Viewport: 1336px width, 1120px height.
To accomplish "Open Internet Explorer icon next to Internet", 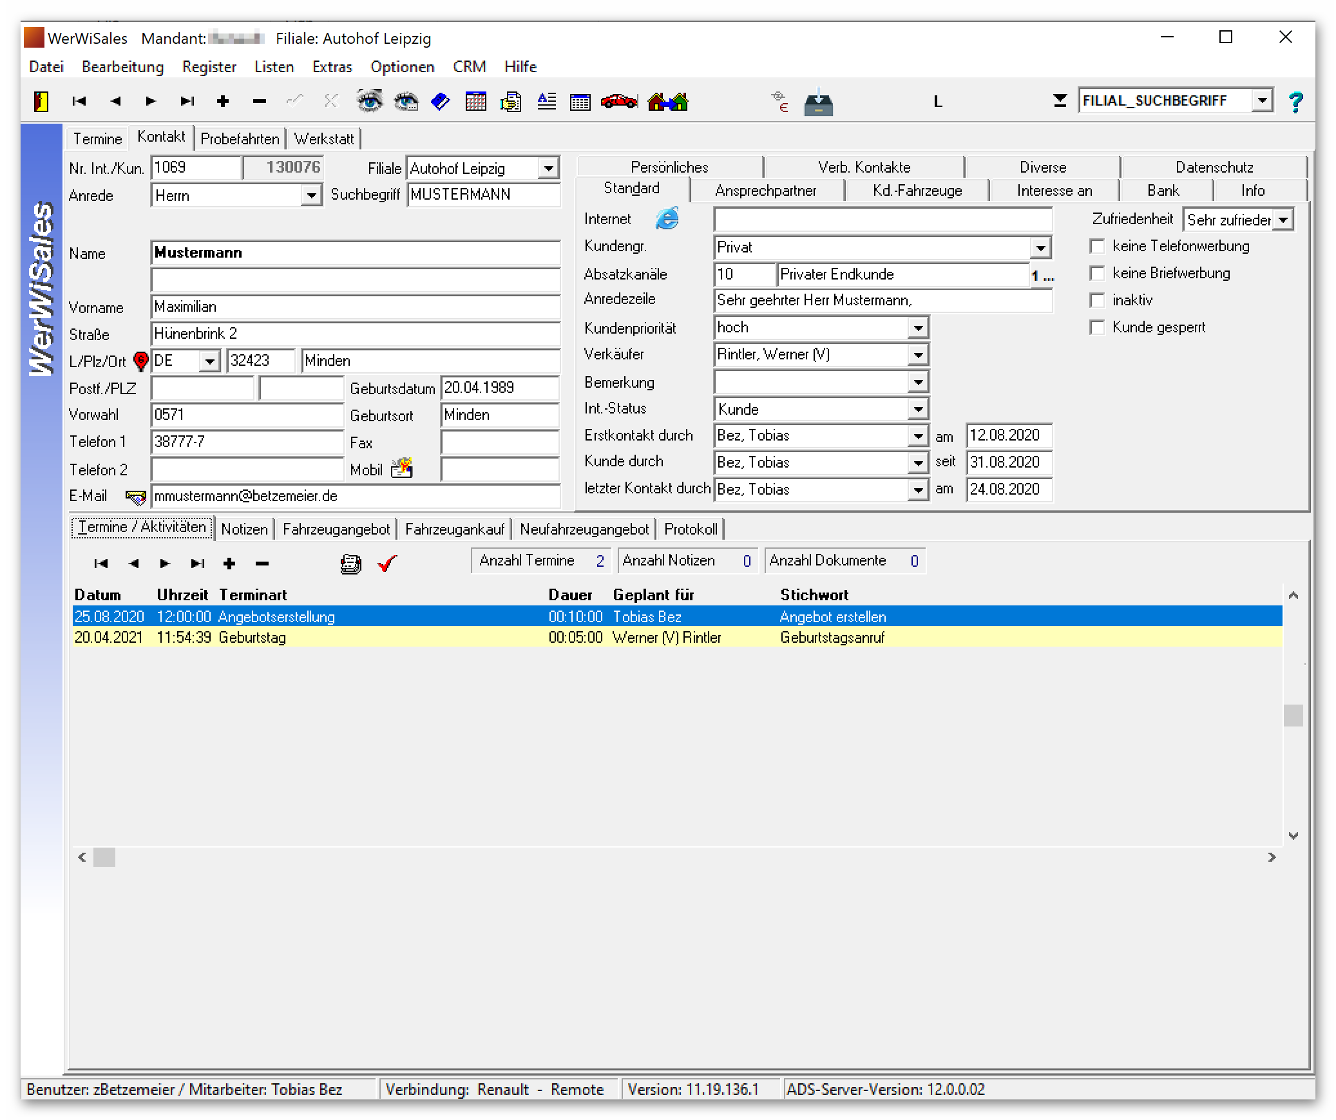I will 667,218.
